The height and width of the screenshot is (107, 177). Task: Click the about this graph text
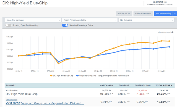point(165,32)
